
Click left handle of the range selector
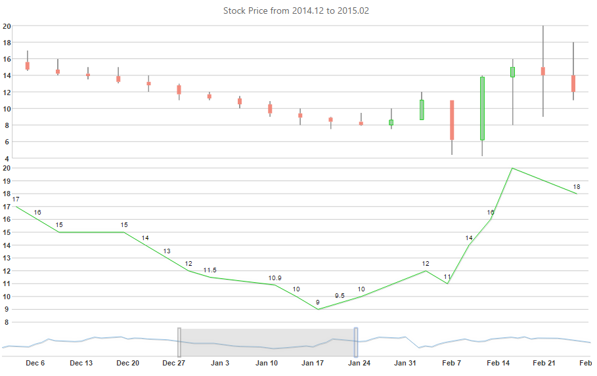click(x=179, y=342)
